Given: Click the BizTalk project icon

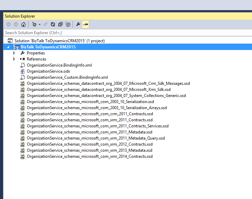Looking at the screenshot, I should [x=16, y=47].
